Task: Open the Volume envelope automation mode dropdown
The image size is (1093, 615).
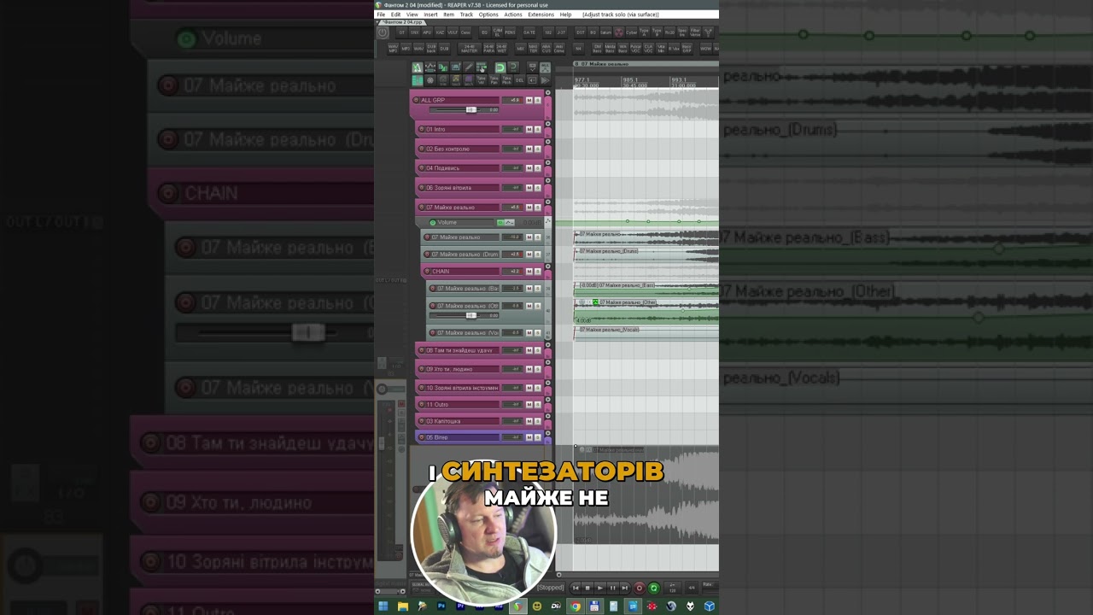Action: (510, 222)
